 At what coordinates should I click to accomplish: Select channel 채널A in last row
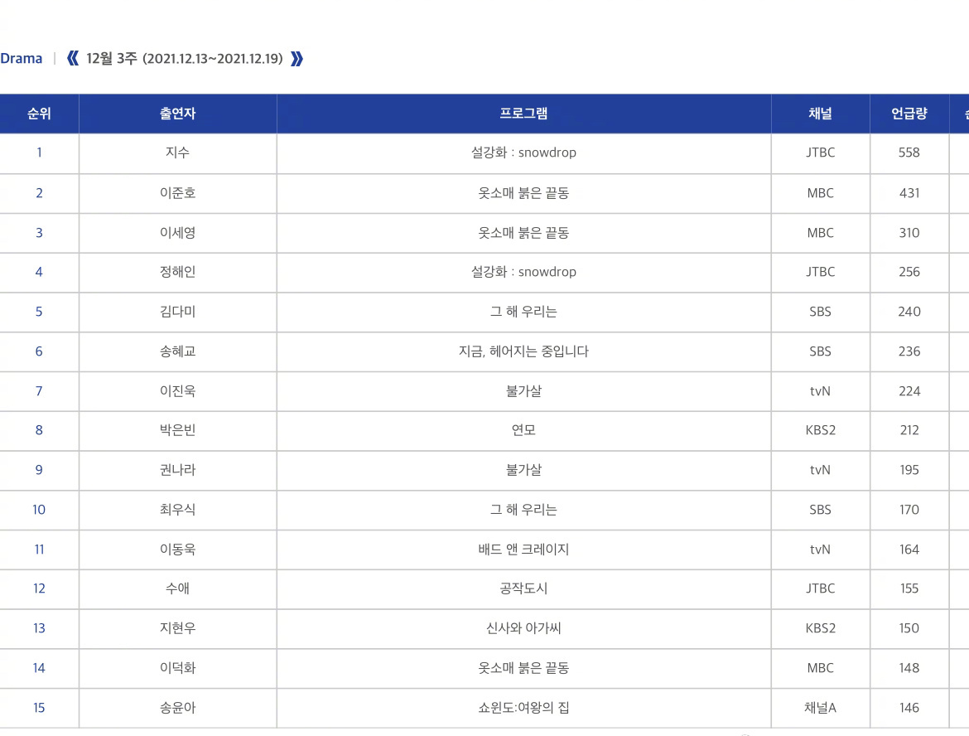(x=821, y=708)
